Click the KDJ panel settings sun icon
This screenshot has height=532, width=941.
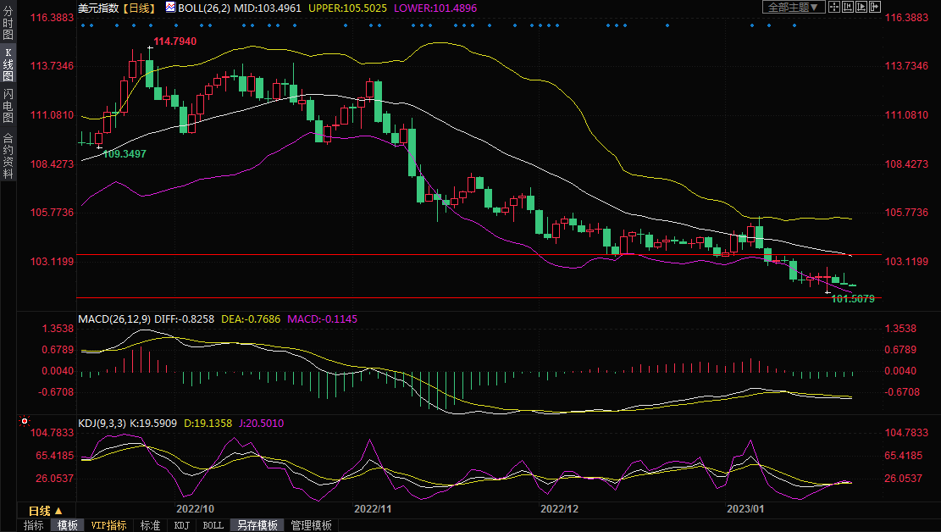[x=24, y=420]
